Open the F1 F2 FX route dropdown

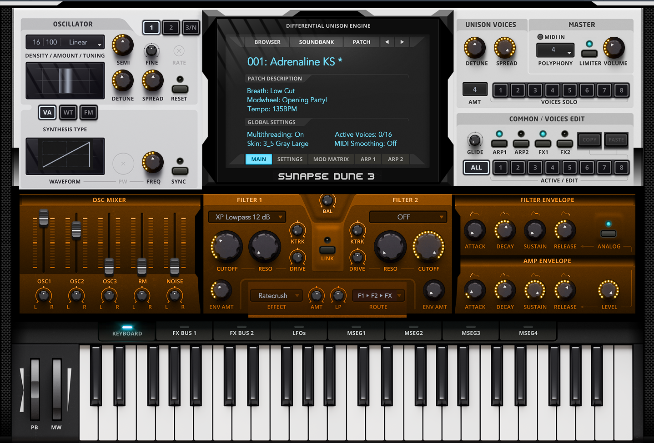tap(378, 296)
